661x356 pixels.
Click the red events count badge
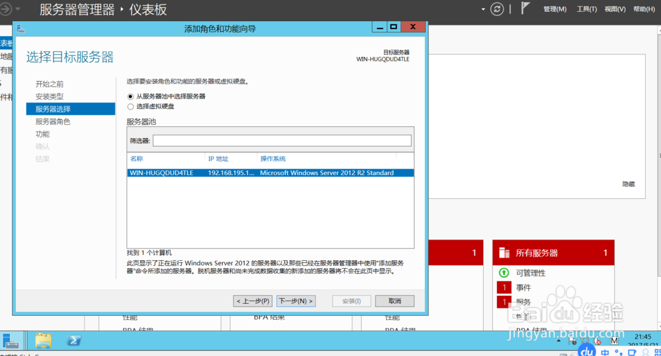click(x=504, y=287)
